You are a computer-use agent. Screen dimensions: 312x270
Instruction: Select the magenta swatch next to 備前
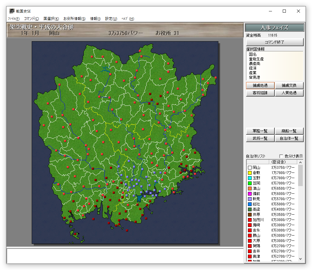[x=249, y=194]
